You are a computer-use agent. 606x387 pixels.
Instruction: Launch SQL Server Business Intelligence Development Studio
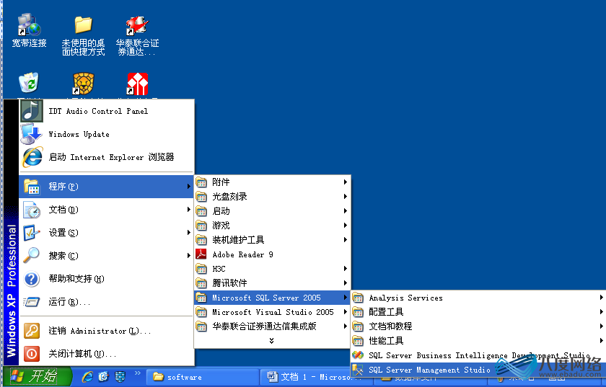pyautogui.click(x=478, y=355)
